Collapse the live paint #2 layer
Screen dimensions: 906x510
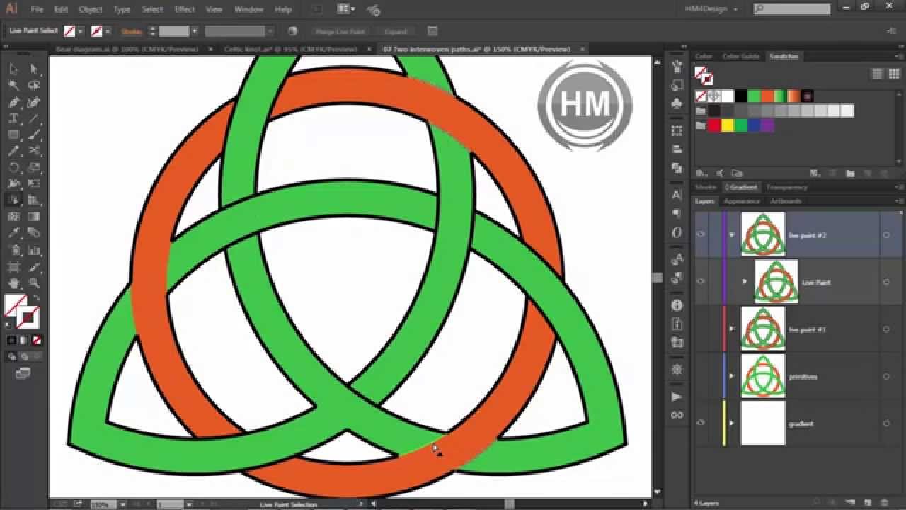pyautogui.click(x=732, y=234)
